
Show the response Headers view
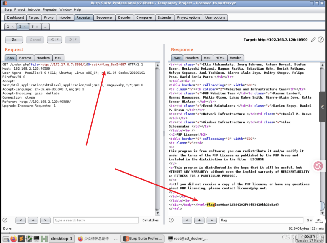tap(192, 58)
